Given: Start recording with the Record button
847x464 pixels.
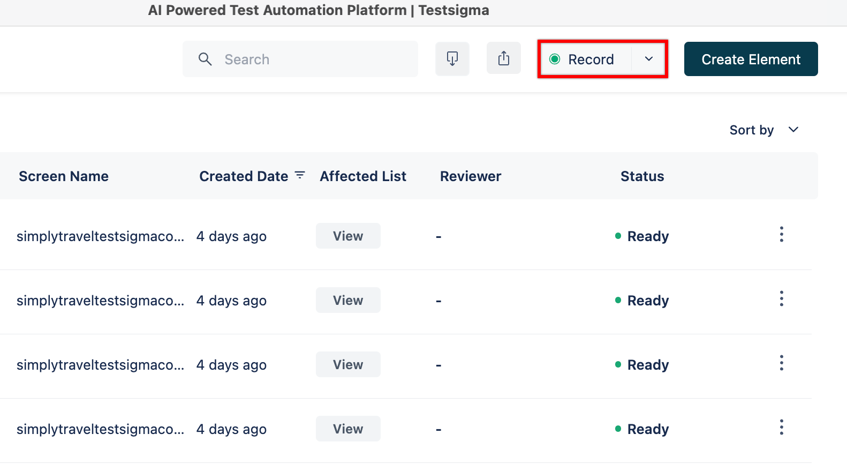Looking at the screenshot, I should (x=586, y=59).
